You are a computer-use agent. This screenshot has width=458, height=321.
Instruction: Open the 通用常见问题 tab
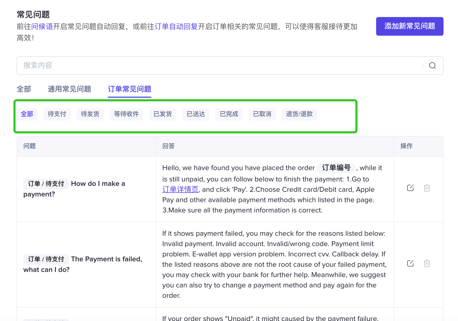pyautogui.click(x=69, y=89)
